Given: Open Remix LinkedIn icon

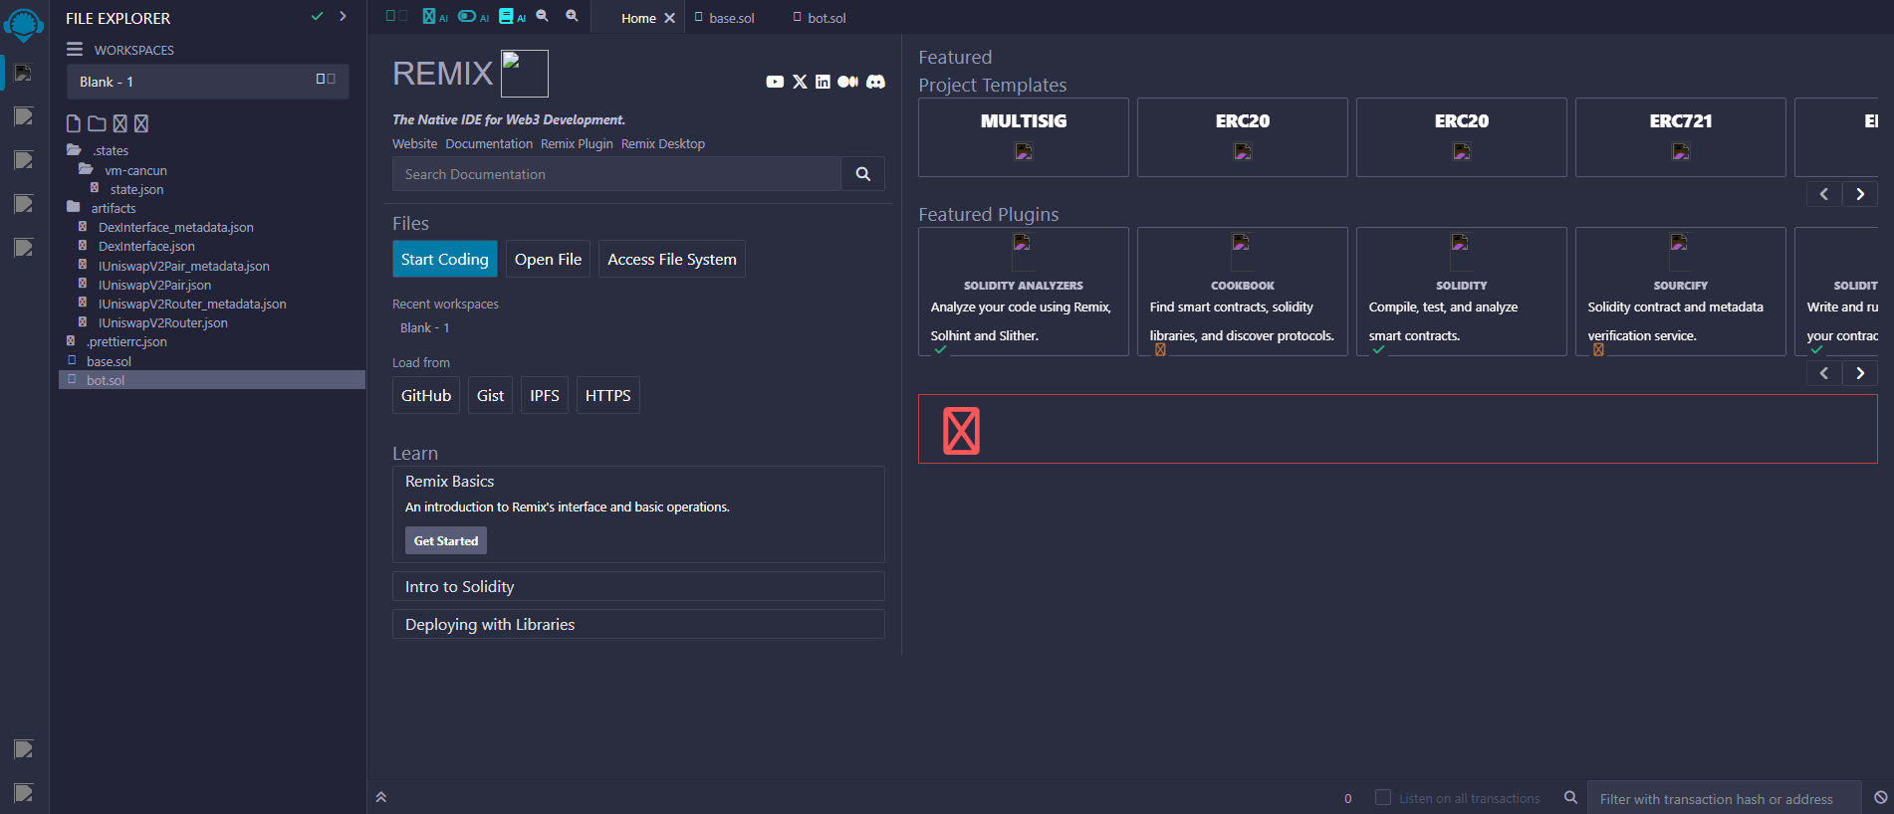Looking at the screenshot, I should [x=823, y=82].
